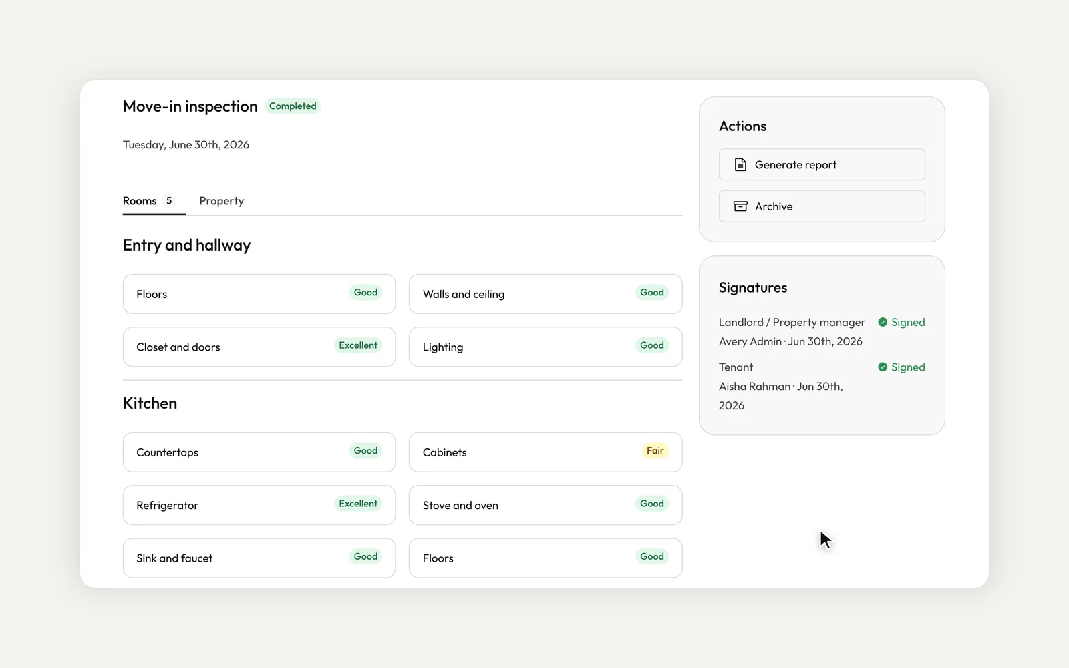Click the tenant signed checkmark icon

[883, 367]
